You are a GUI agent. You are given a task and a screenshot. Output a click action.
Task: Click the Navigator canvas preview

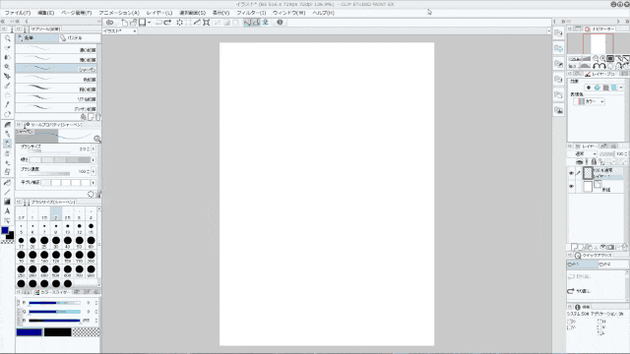coord(598,43)
